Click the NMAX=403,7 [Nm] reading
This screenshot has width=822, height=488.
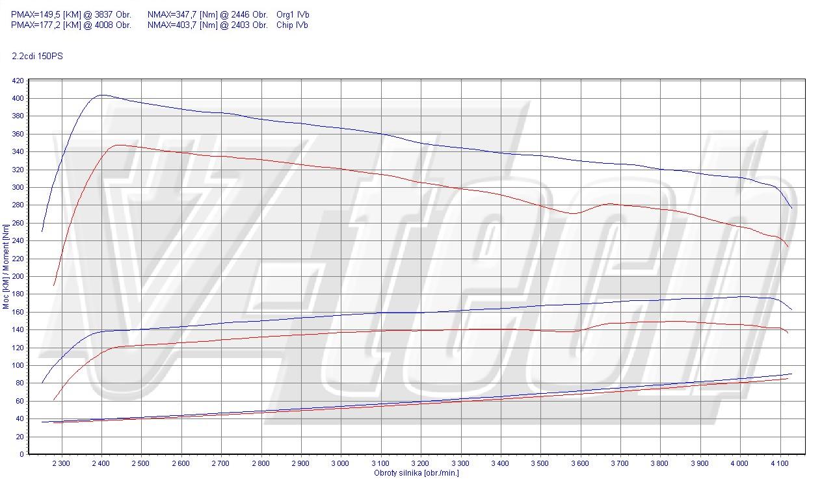[207, 25]
